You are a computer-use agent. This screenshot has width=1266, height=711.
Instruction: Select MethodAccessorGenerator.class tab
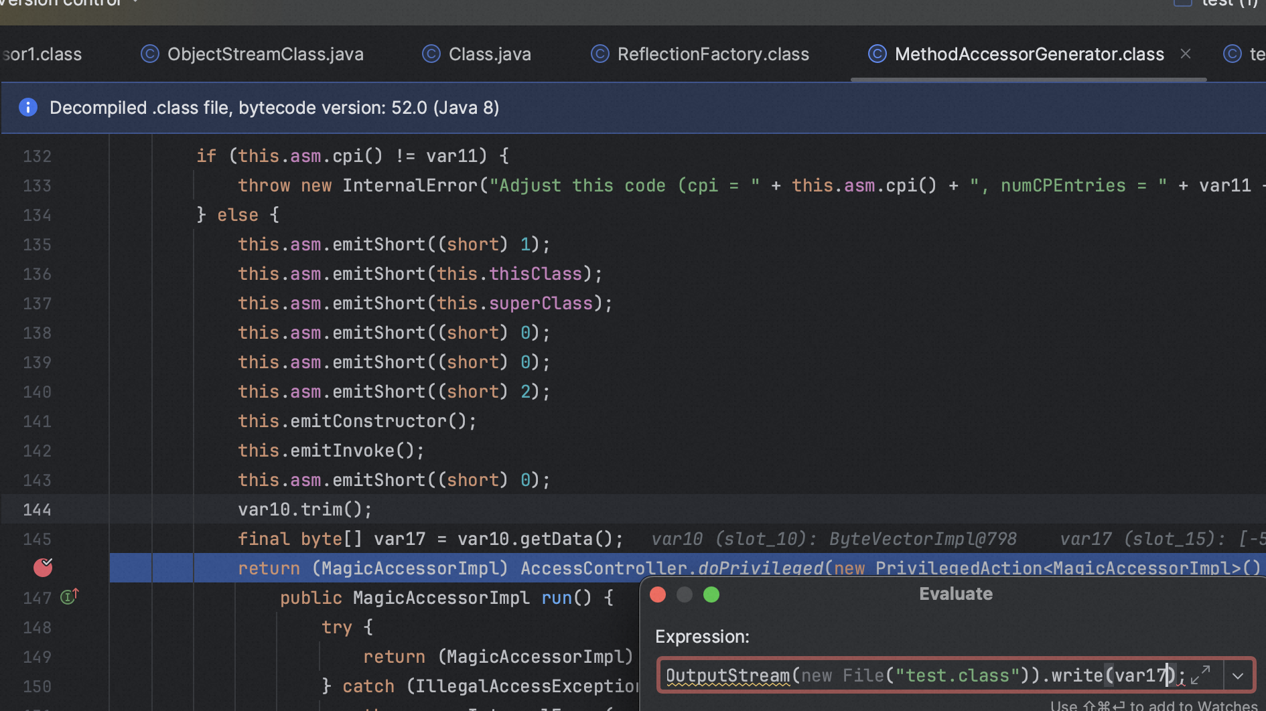(1029, 54)
